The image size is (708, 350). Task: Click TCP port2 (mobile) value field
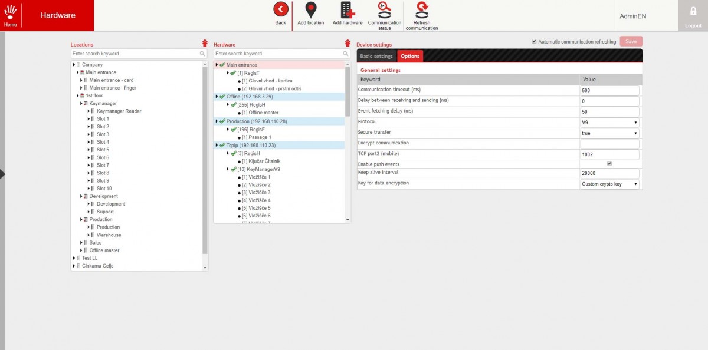pos(609,154)
